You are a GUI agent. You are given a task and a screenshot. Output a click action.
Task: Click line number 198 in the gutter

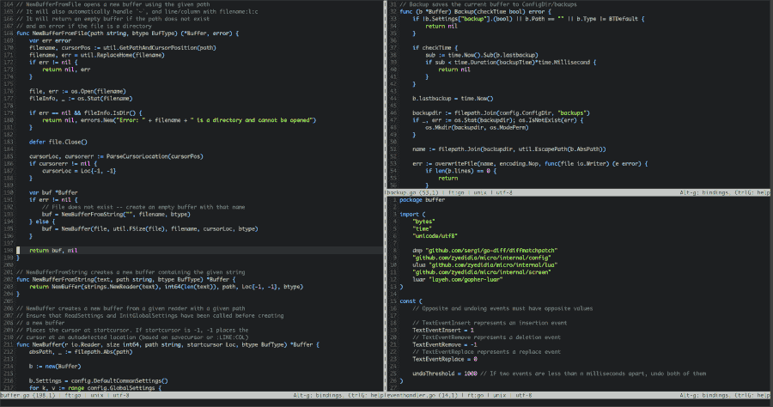[x=8, y=251]
